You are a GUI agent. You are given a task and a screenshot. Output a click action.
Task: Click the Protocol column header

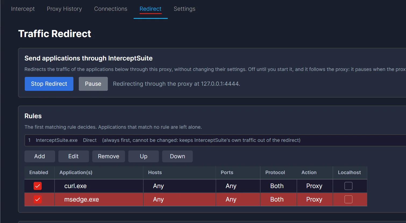point(279,172)
